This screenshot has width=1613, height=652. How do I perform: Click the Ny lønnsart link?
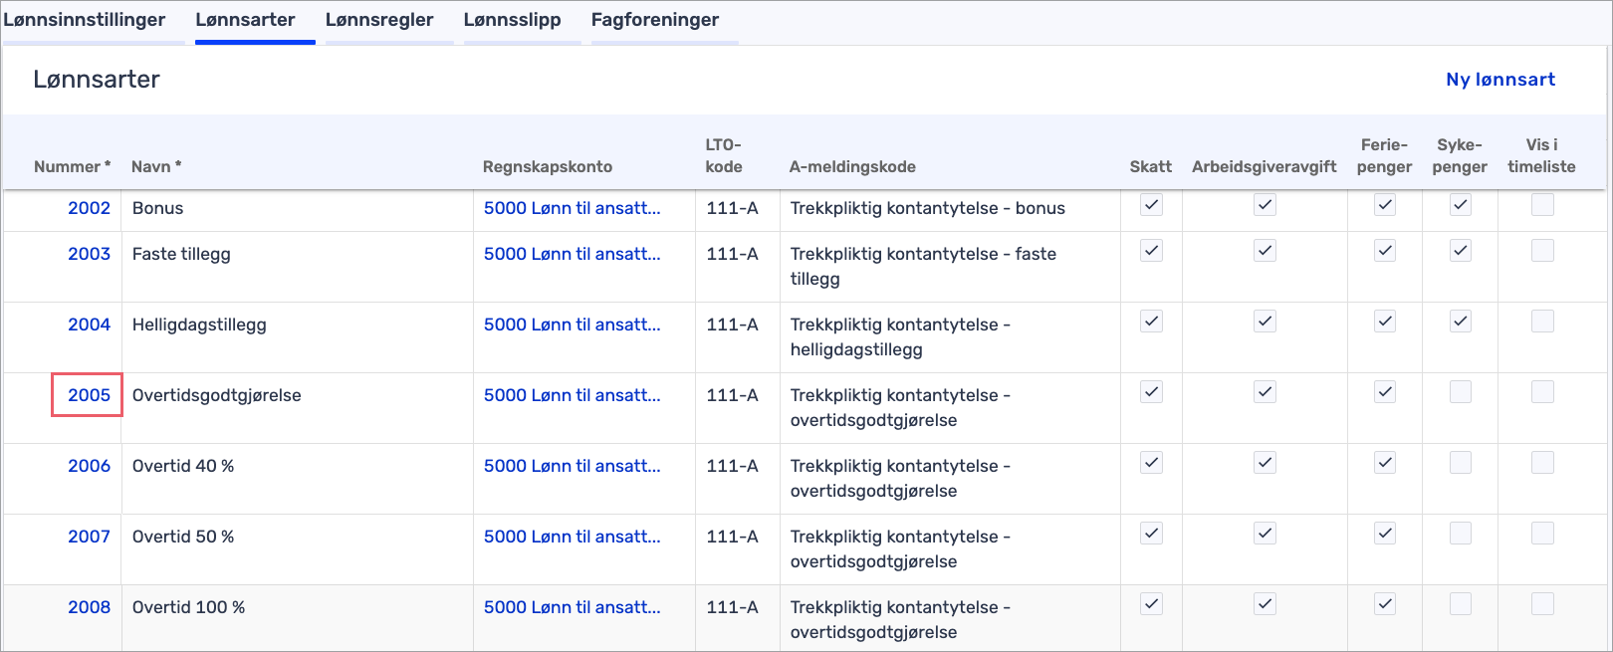[x=1500, y=80]
